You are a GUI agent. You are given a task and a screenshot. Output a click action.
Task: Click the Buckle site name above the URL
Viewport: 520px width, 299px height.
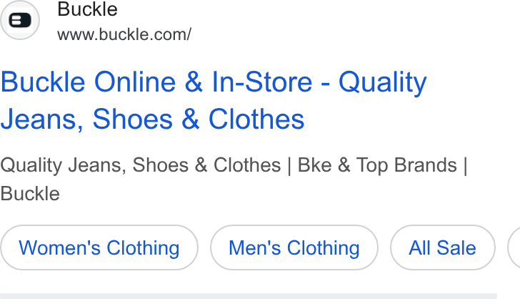coord(88,9)
